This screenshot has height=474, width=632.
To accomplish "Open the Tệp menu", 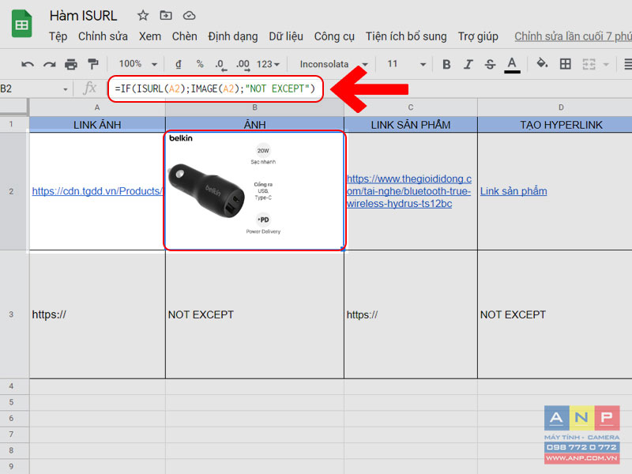I will coord(58,36).
